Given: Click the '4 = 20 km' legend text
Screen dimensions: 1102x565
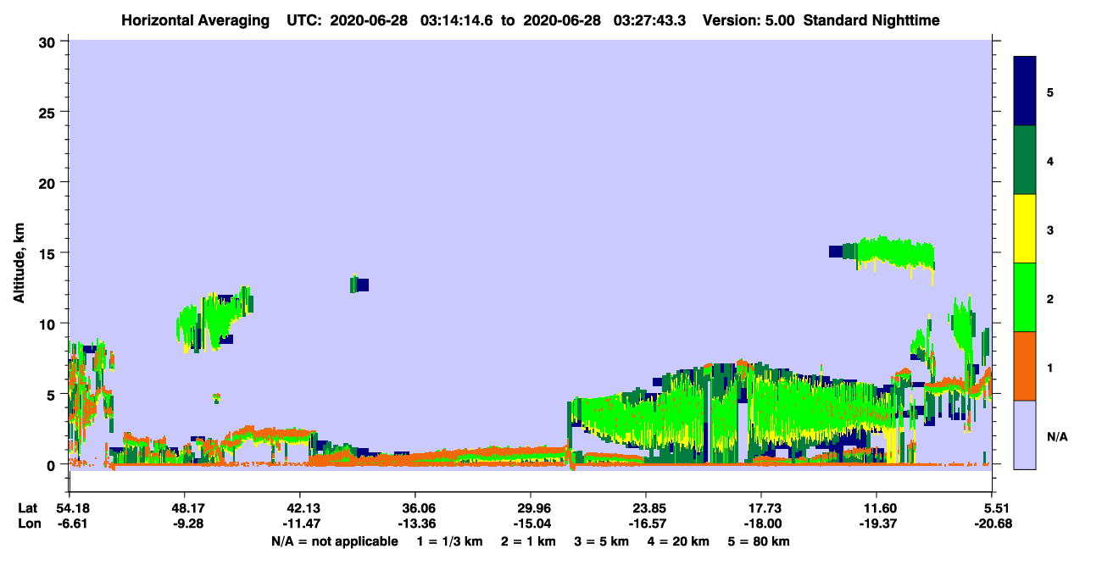Looking at the screenshot, I should pos(677,541).
